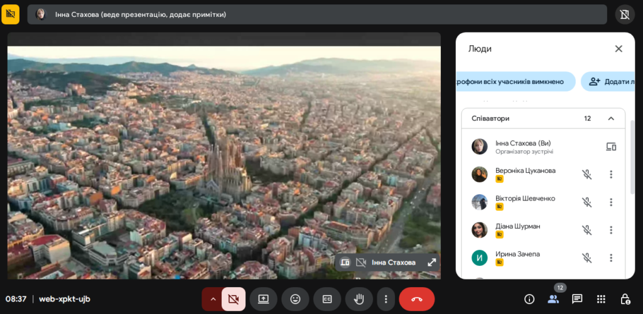The image size is (643, 314).
Task: Open meeting details info icon
Action: click(x=529, y=299)
